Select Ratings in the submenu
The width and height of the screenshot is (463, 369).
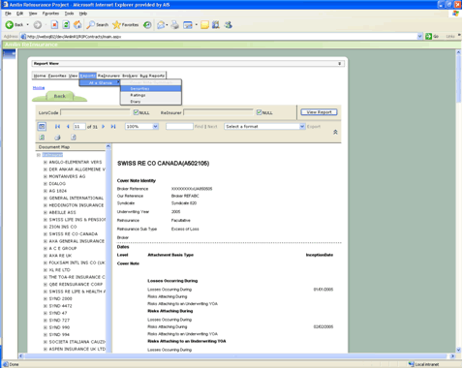click(x=151, y=95)
